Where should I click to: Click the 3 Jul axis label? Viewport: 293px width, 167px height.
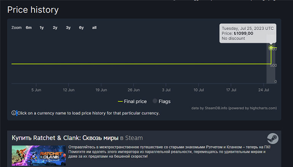point(166,90)
